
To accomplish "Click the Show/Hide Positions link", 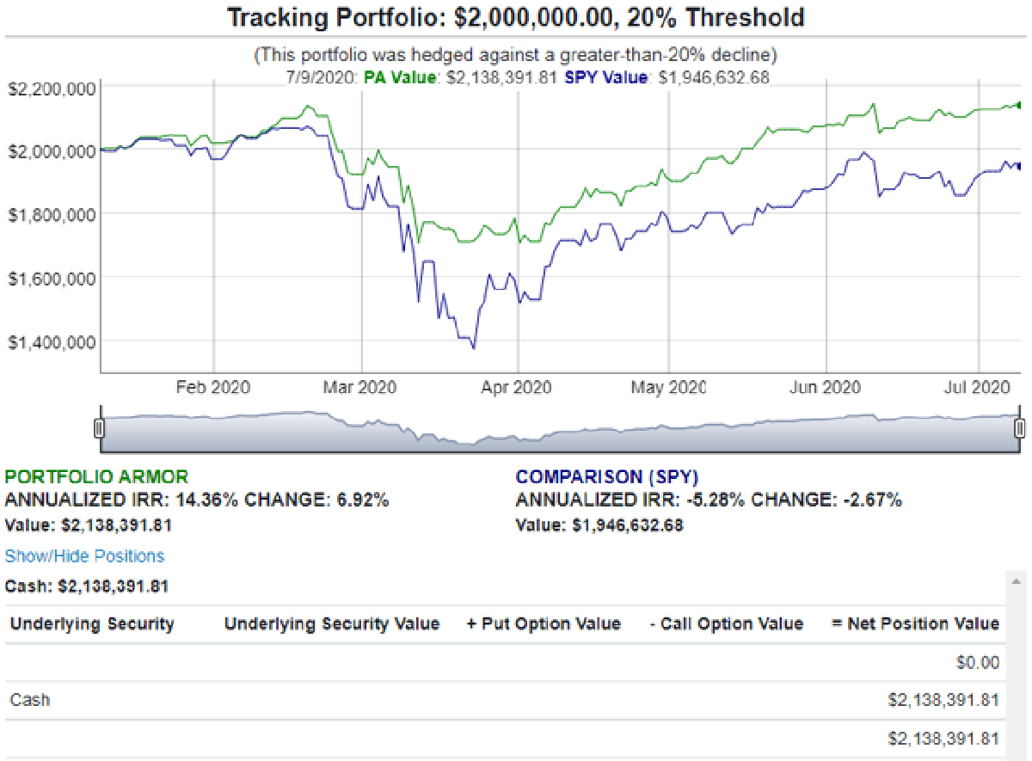I will 84,556.
